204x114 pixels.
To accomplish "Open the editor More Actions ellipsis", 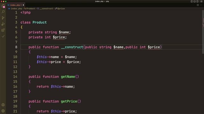I will pos(201,5).
